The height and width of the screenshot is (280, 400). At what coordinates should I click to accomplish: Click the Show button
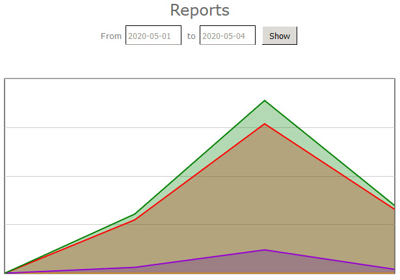(280, 36)
